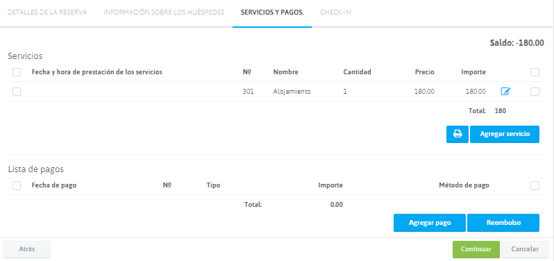Click the Cancelar button

click(x=525, y=249)
